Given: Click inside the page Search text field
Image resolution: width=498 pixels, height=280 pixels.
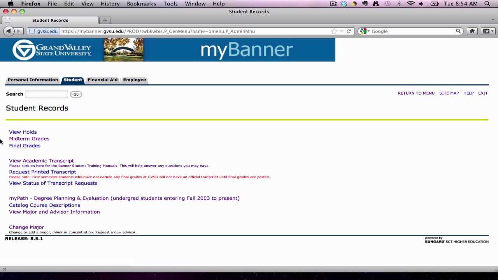Looking at the screenshot, I should [x=46, y=94].
